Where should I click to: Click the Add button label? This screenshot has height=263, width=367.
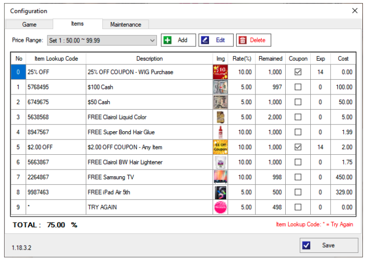pyautogui.click(x=182, y=40)
